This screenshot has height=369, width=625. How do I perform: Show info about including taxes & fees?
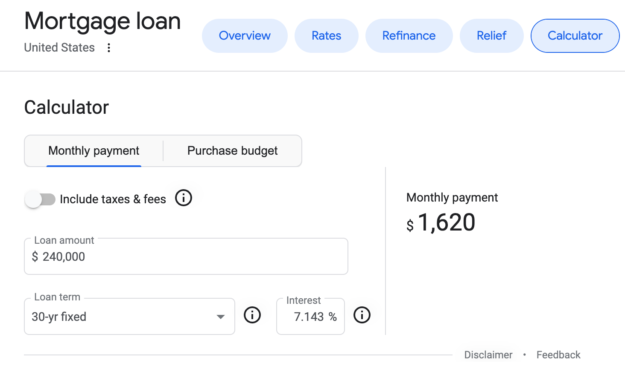184,198
